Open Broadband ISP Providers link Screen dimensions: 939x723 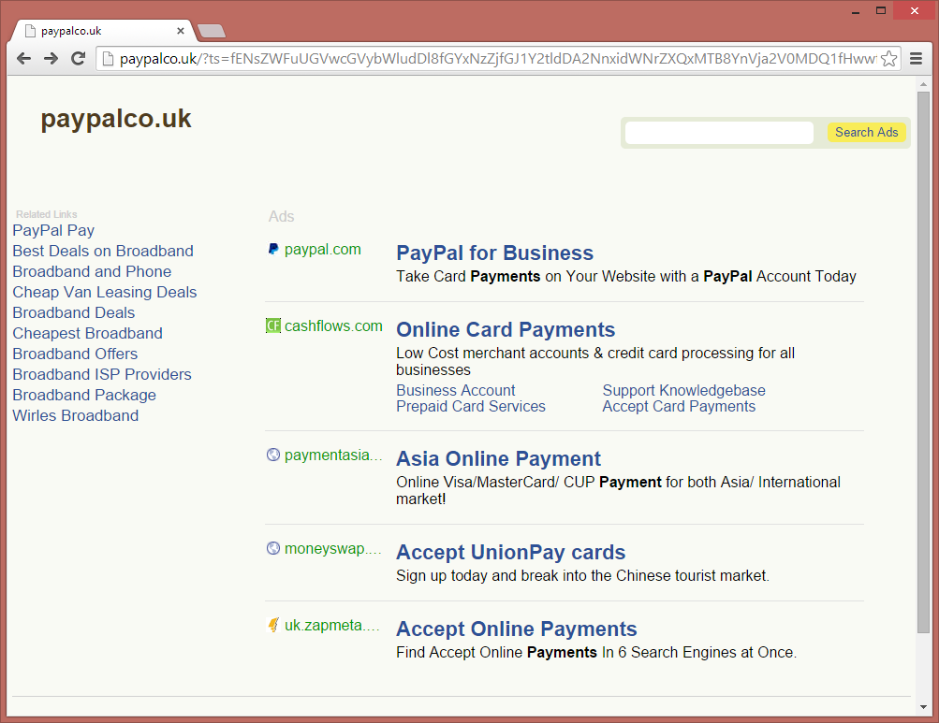pos(102,375)
